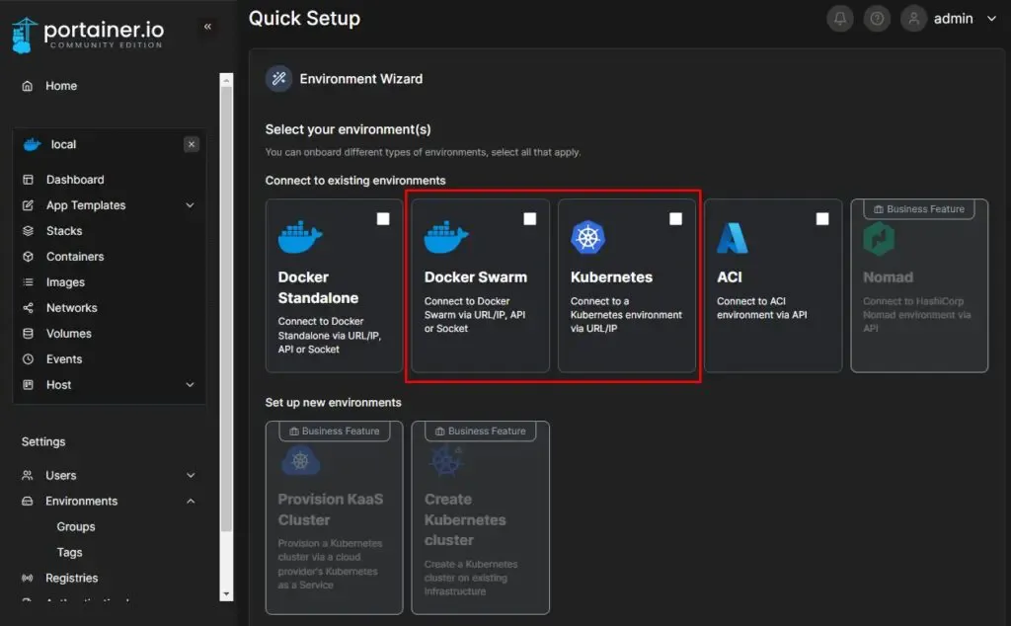
Task: Collapse the sidebar with the double-chevron icon
Action: (207, 27)
